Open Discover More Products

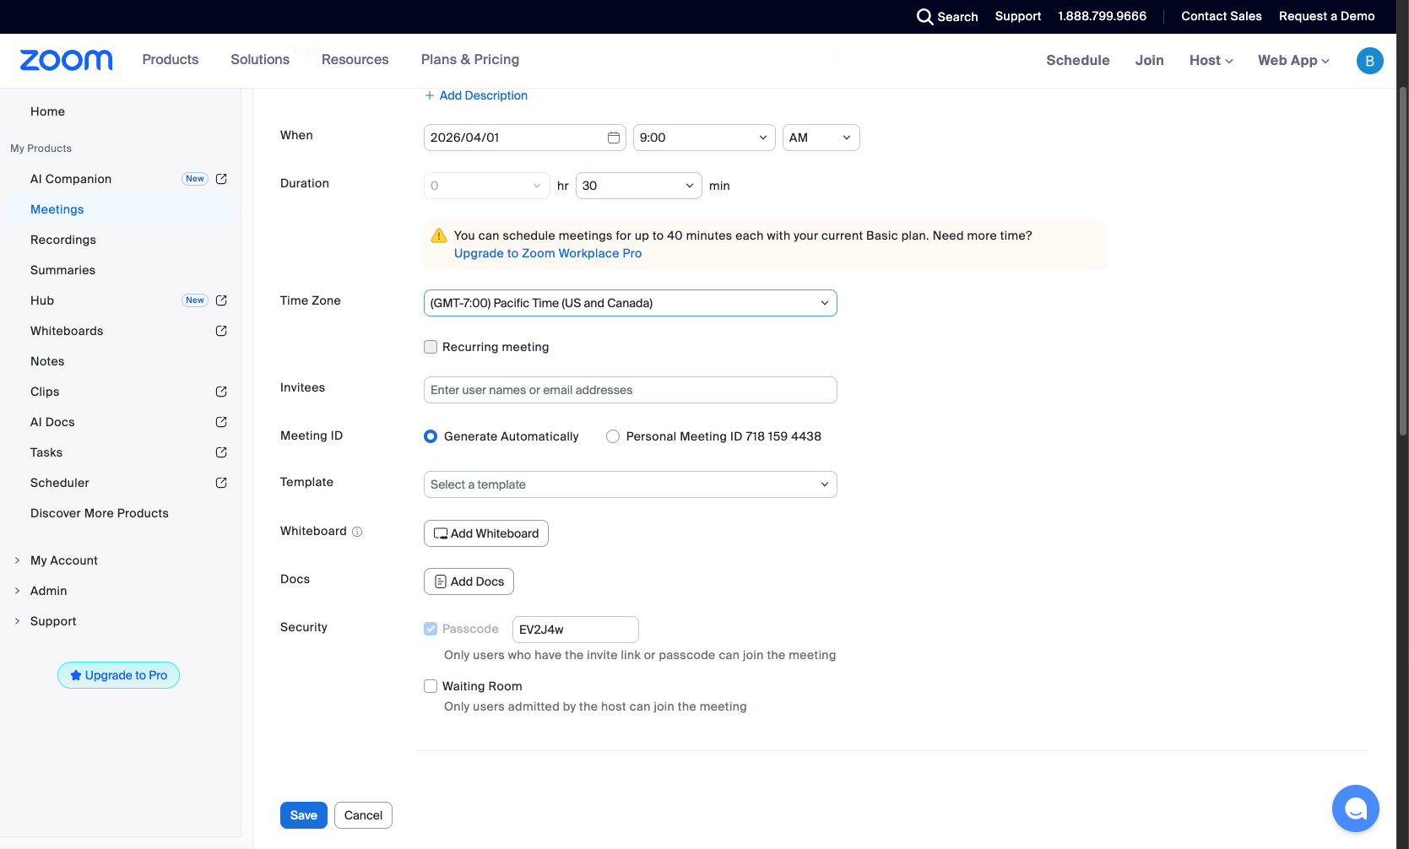tap(100, 513)
